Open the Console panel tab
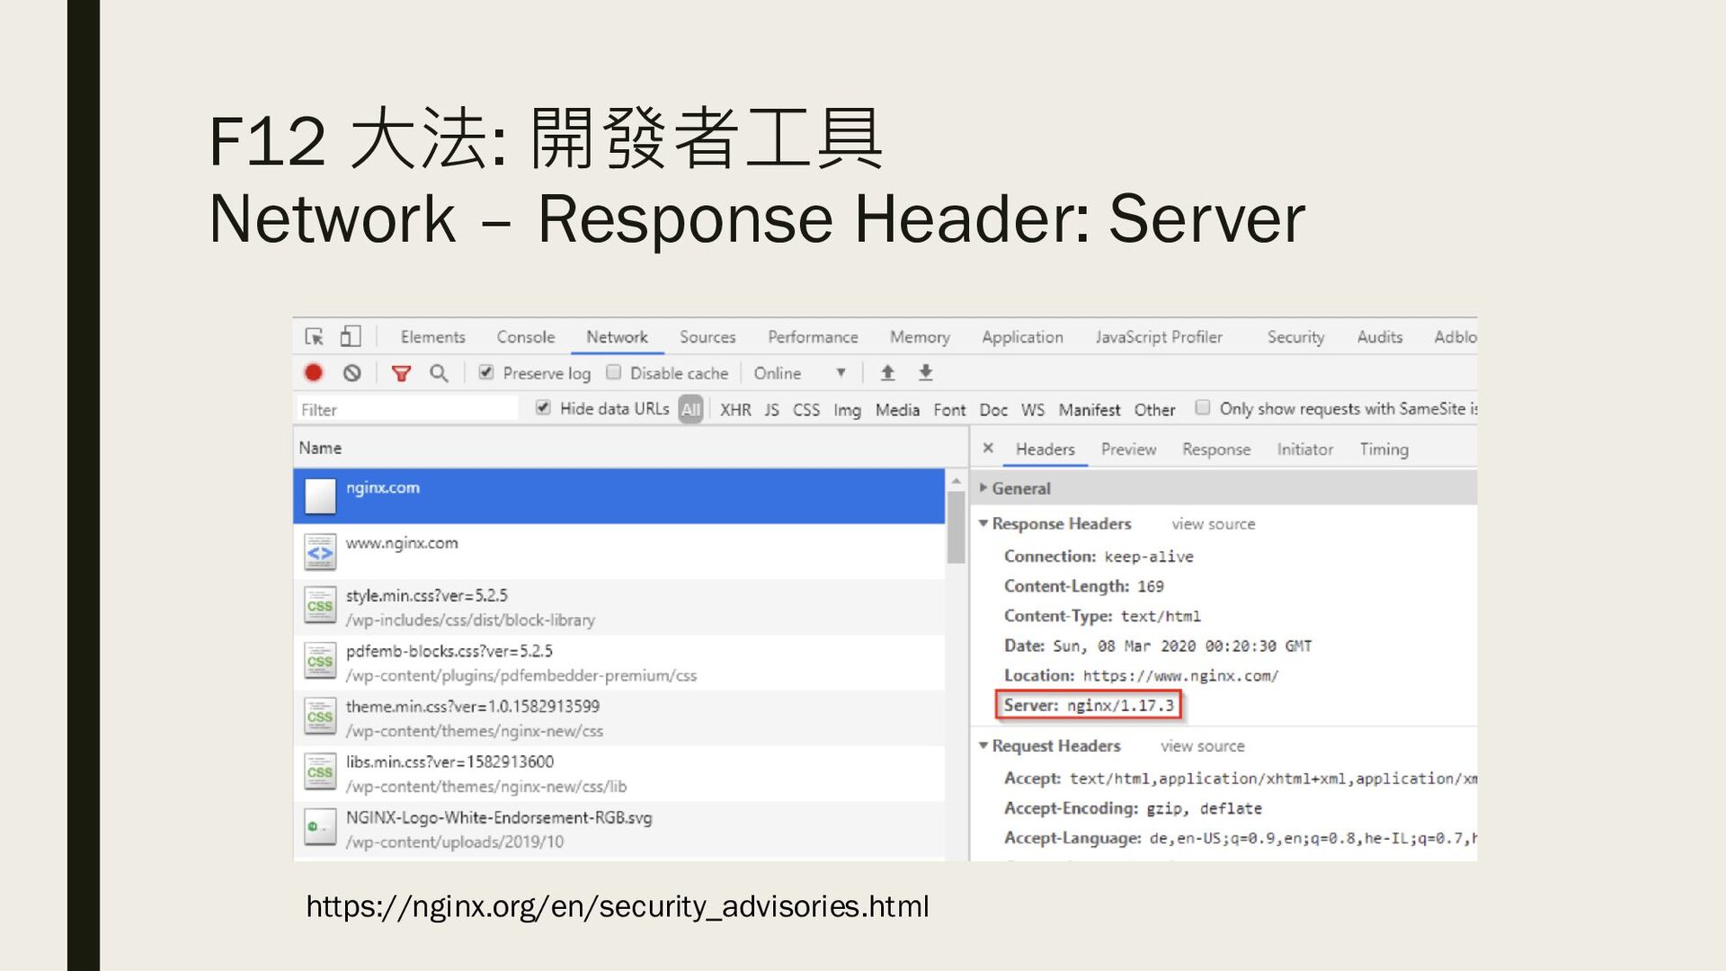This screenshot has height=971, width=1726. click(x=526, y=337)
